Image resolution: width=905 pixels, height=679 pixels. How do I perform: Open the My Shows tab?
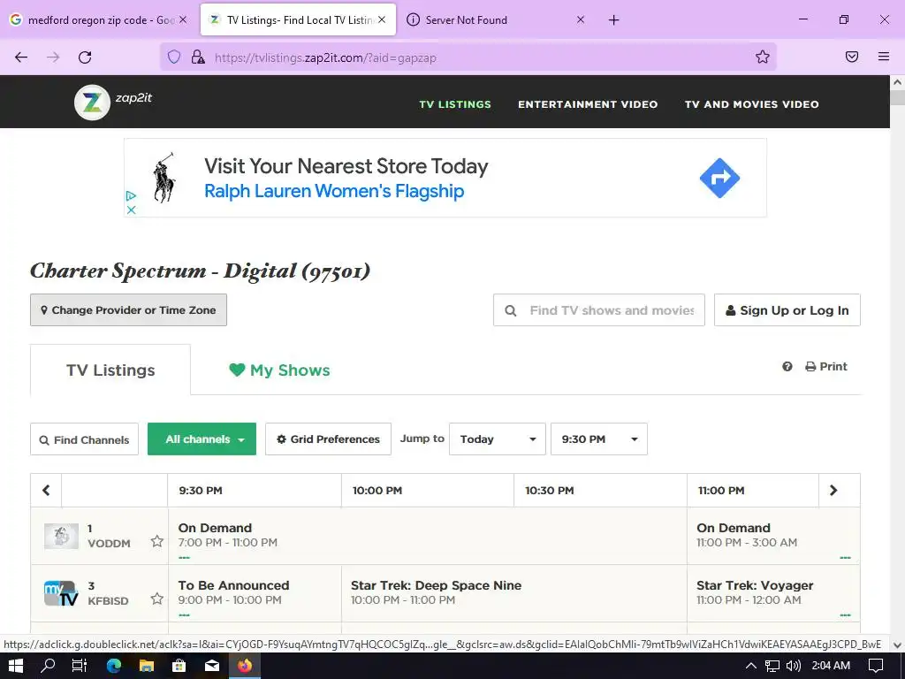pos(279,370)
